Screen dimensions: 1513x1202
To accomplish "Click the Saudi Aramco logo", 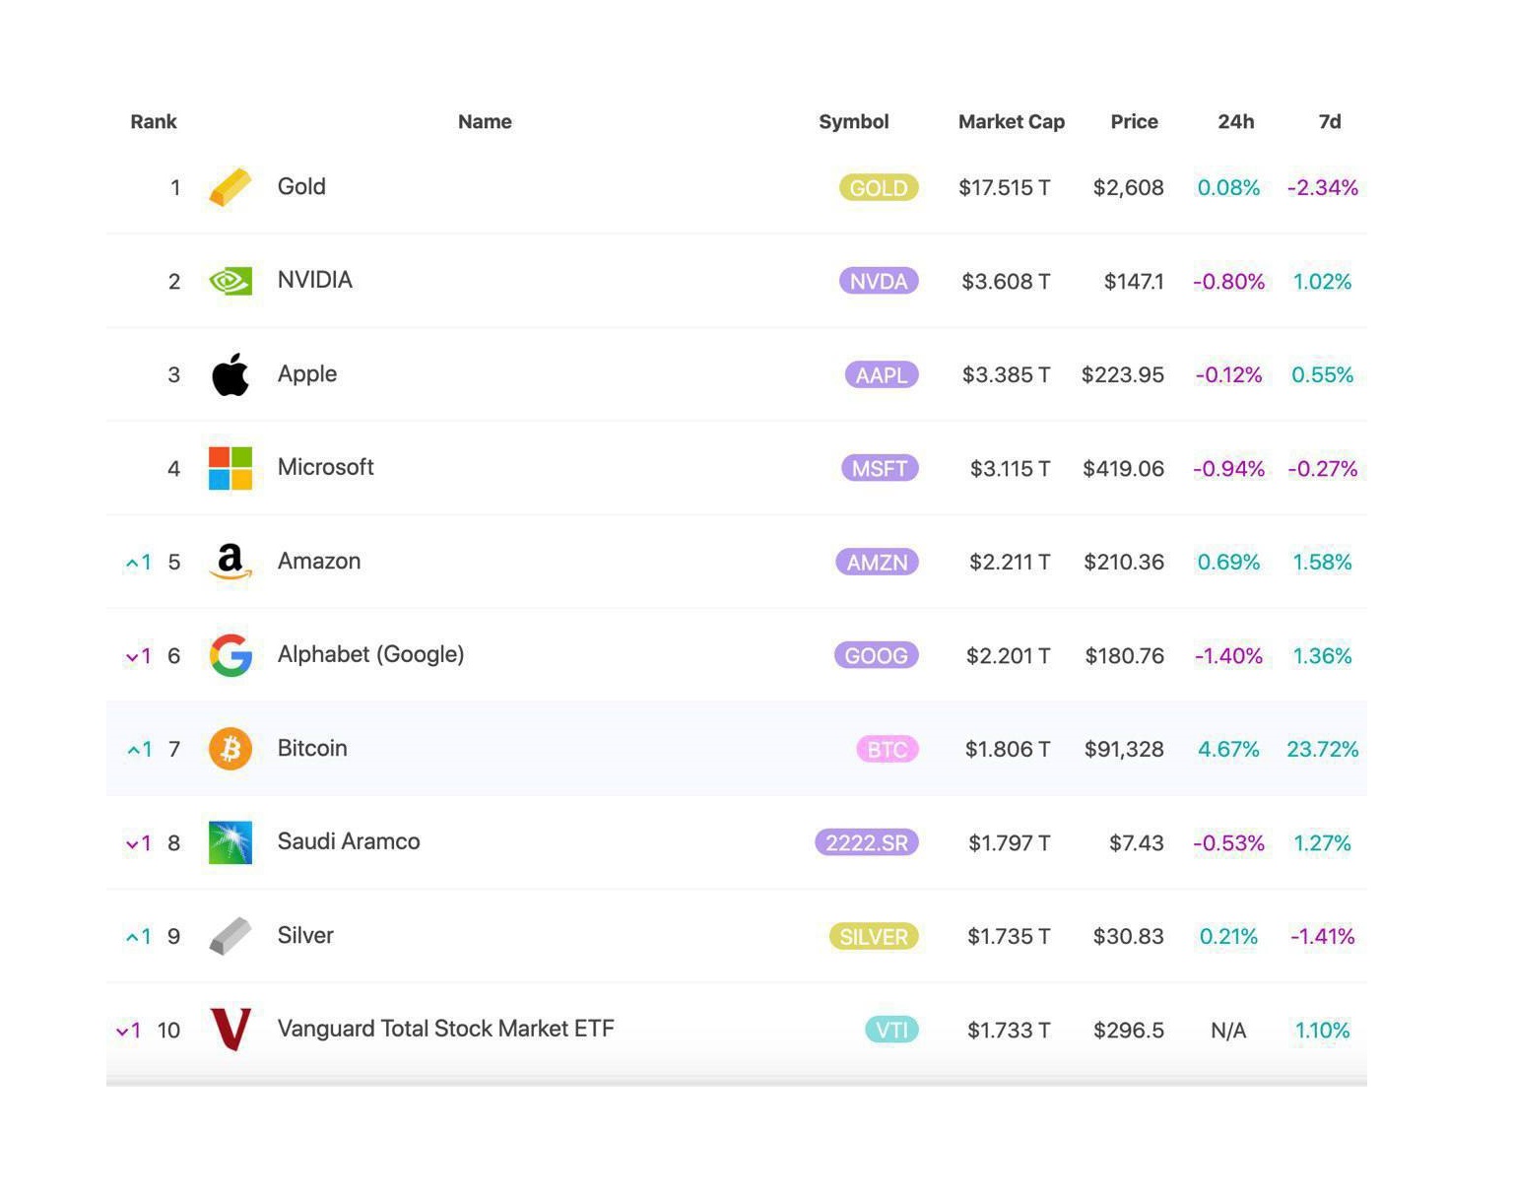I will click(230, 842).
